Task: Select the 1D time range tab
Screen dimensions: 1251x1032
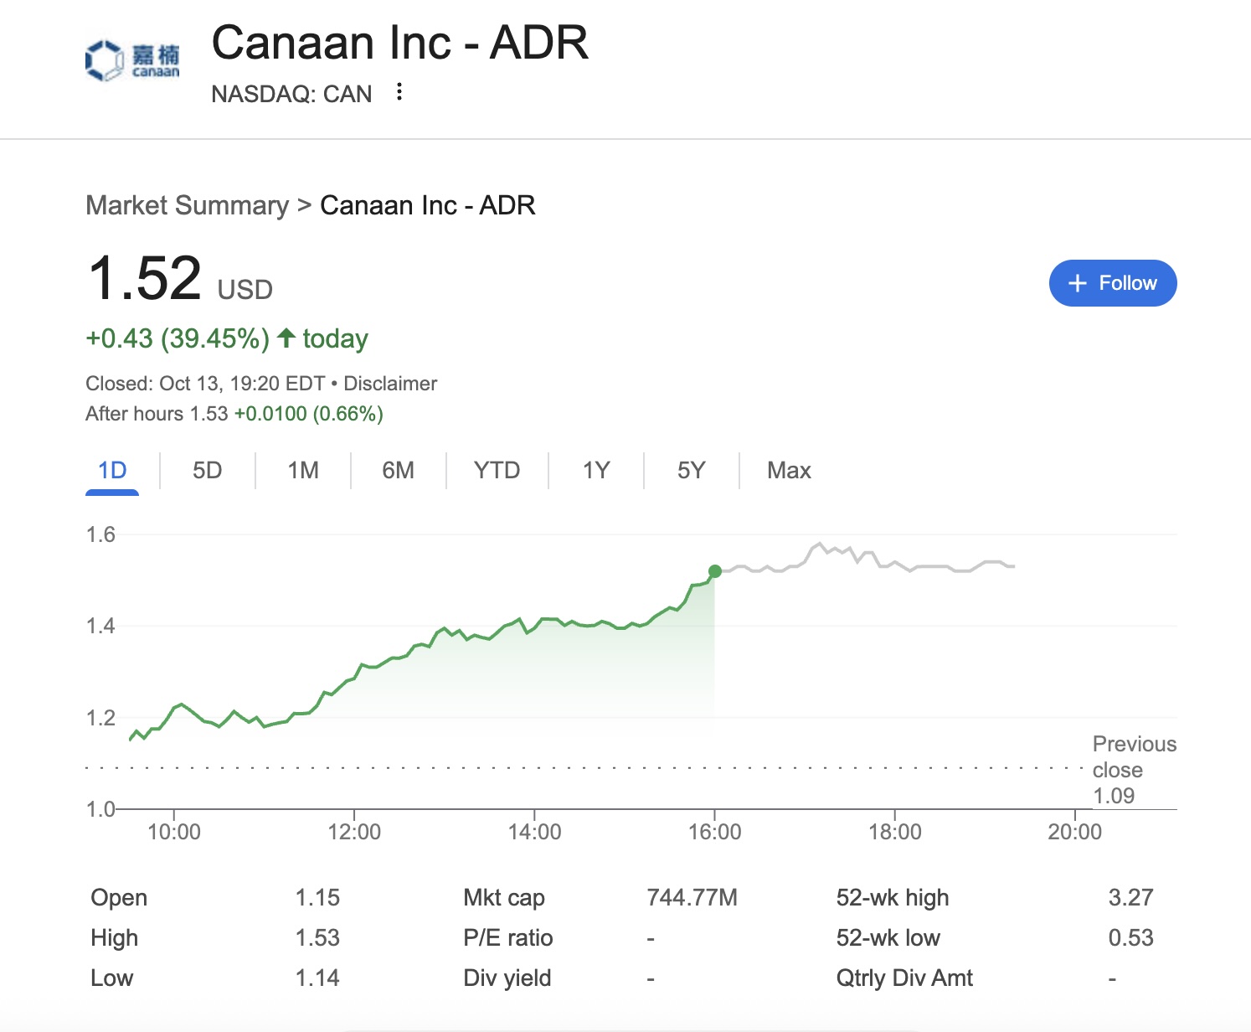Action: pyautogui.click(x=112, y=471)
